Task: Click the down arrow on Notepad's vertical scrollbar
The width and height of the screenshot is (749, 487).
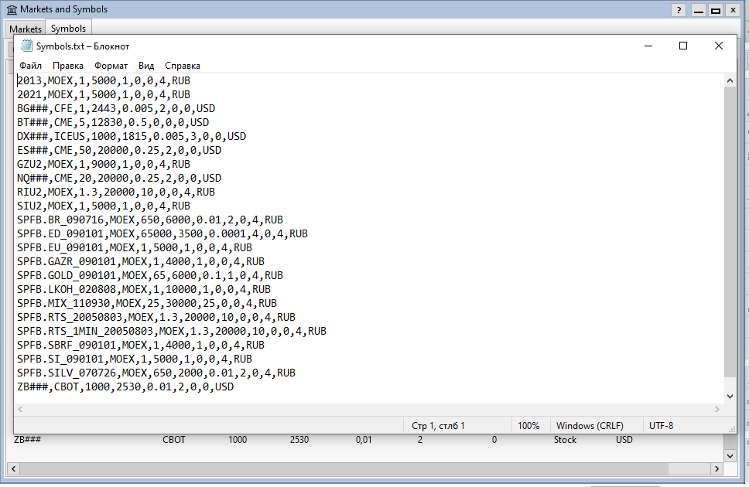Action: click(x=730, y=396)
